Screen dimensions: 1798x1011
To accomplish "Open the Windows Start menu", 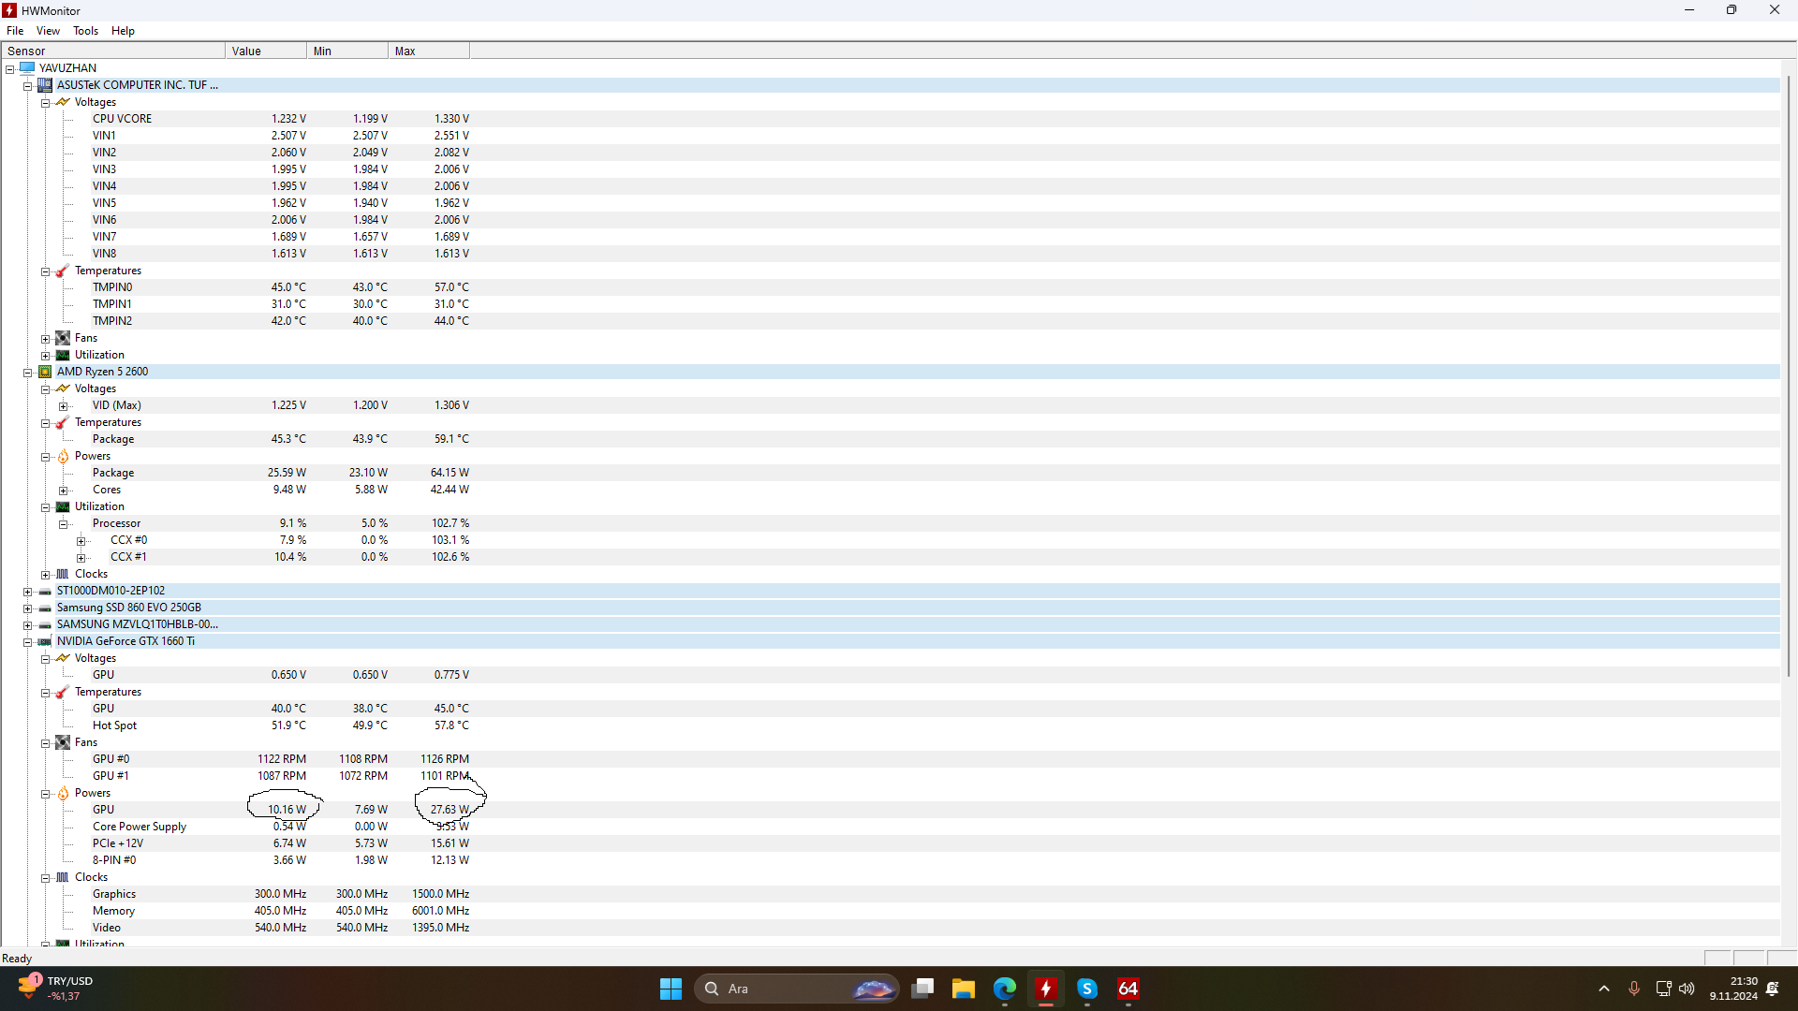I will [x=671, y=989].
